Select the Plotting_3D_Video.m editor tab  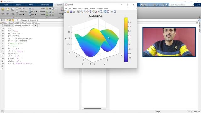(23, 26)
